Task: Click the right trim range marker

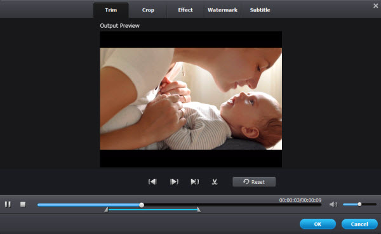Action: 199,209
